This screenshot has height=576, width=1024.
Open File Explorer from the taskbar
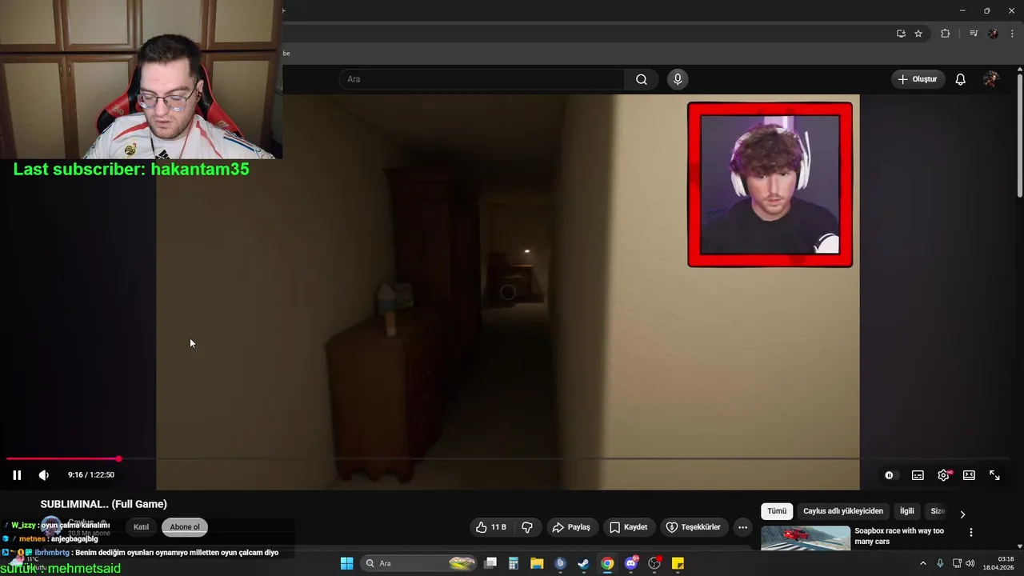pyautogui.click(x=537, y=563)
